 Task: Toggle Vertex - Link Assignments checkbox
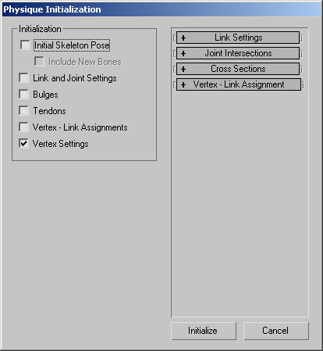23,127
